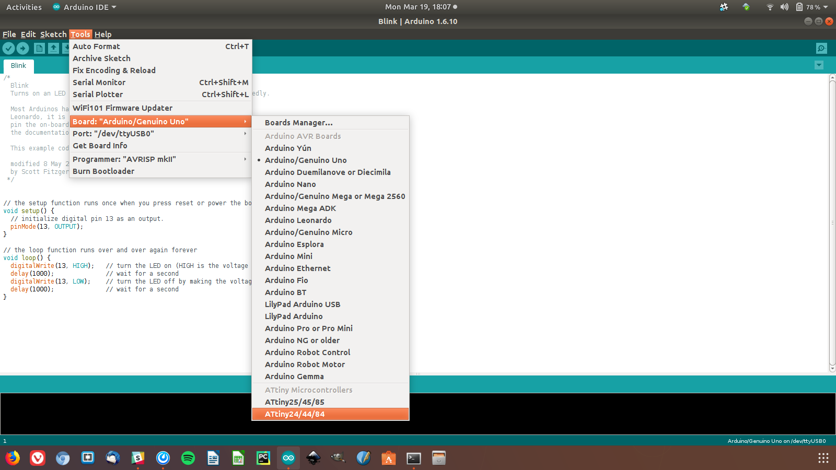Create a new sketch with the New icon
The height and width of the screenshot is (470, 836).
coord(39,49)
